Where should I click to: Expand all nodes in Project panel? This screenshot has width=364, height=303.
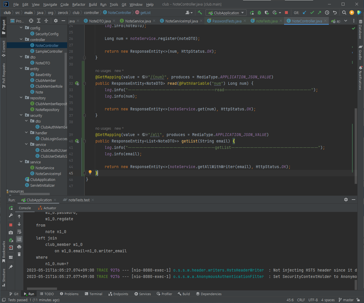point(39,21)
